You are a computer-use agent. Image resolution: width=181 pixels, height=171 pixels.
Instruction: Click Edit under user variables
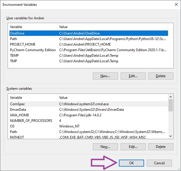(133, 76)
